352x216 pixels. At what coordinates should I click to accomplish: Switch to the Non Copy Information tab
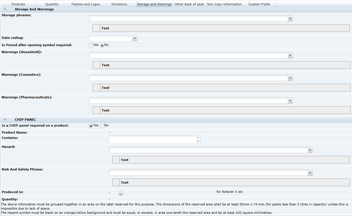coord(224,4)
